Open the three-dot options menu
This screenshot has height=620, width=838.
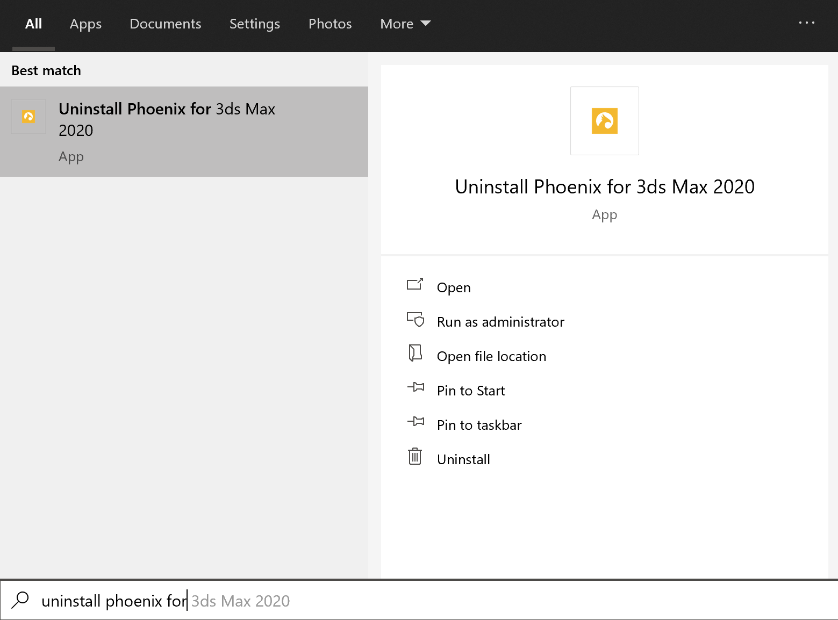(x=806, y=23)
